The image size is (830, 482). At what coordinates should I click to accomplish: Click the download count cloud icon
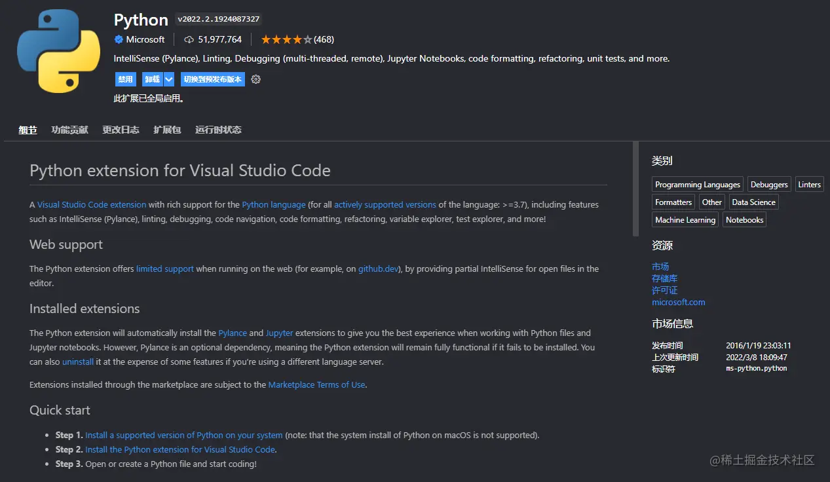pyautogui.click(x=189, y=39)
